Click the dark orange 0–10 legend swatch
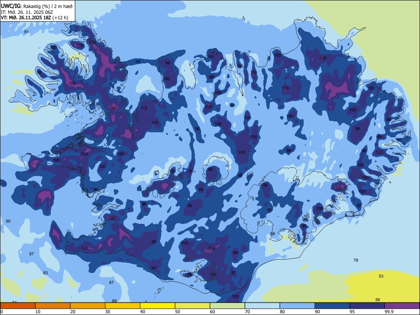Screen dimensions: 420x315 18,306
